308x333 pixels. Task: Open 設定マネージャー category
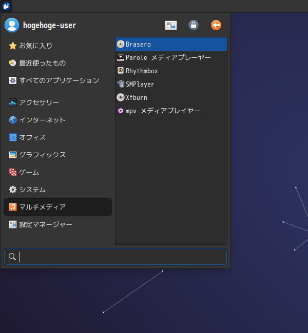[x=57, y=224]
